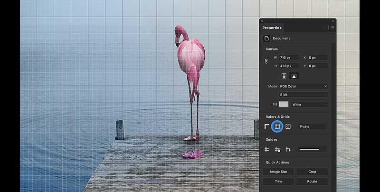Image resolution: width=380 pixels, height=192 pixels.
Task: Click the smart guides icon
Action: click(288, 149)
